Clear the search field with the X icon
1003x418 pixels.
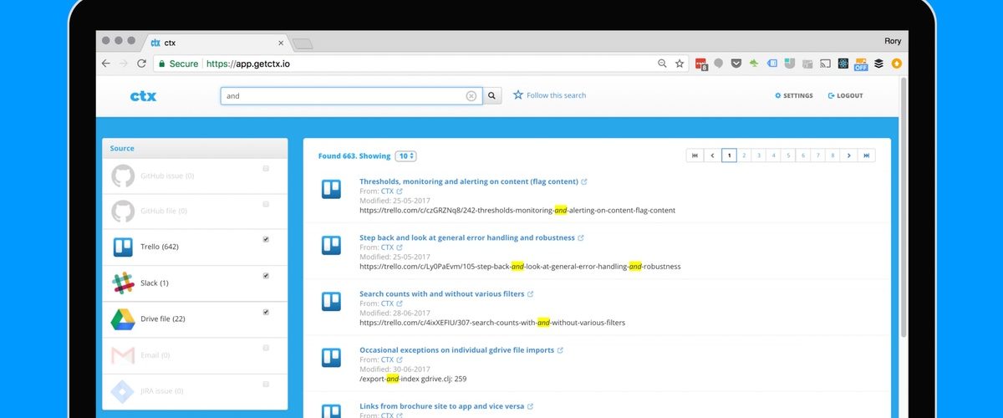[471, 96]
